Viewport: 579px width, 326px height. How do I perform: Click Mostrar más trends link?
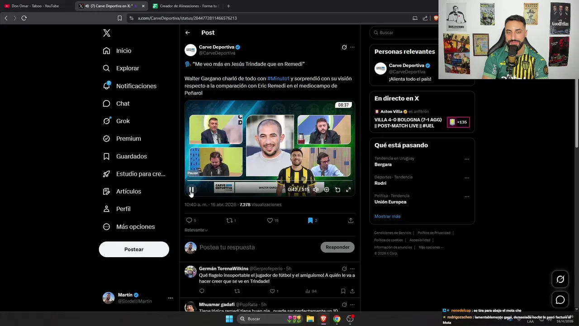[387, 216]
